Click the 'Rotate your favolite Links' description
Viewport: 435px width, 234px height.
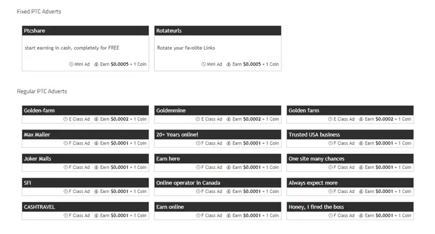coord(186,48)
